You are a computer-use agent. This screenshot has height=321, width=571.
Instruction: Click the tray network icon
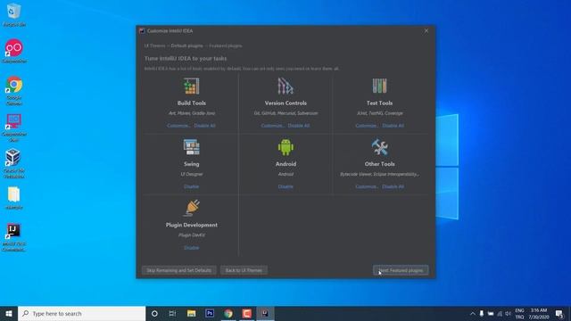[x=500, y=313]
